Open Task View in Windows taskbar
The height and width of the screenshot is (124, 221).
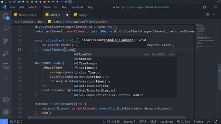(x=15, y=2)
